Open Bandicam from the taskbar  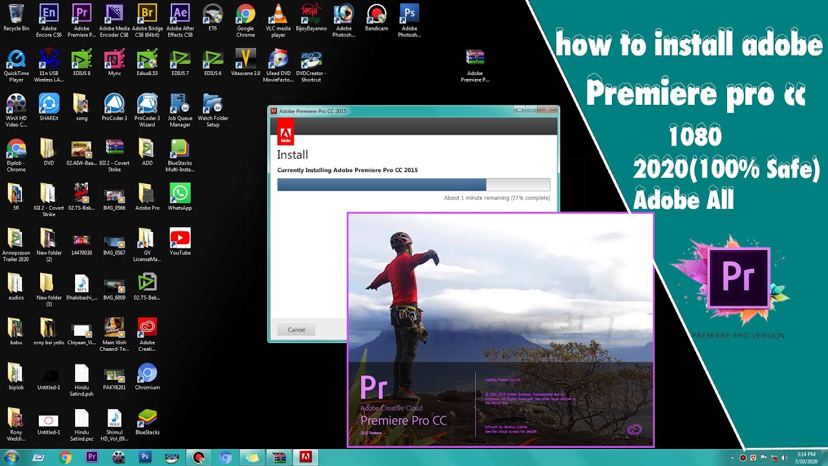(x=199, y=458)
